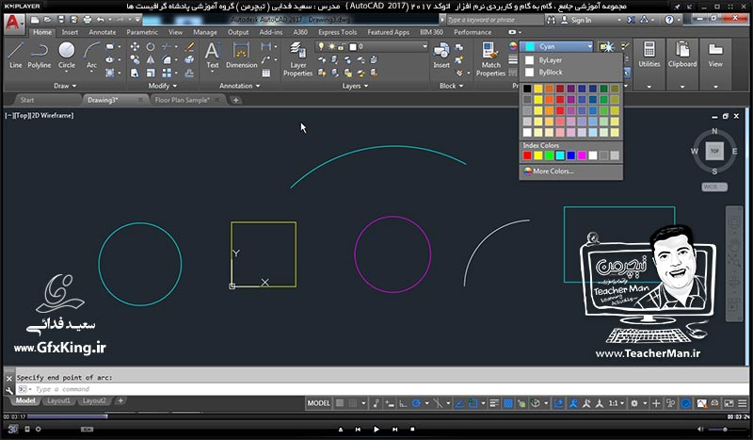This screenshot has height=440, width=753.
Task: Toggle snap mode in status bar
Action: pyautogui.click(x=353, y=403)
